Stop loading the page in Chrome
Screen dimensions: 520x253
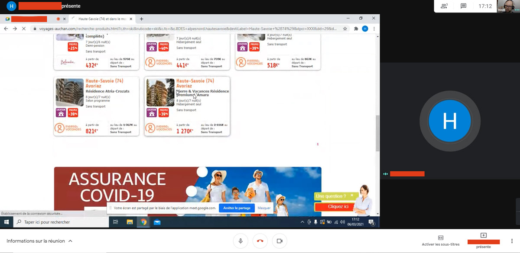pyautogui.click(x=24, y=29)
